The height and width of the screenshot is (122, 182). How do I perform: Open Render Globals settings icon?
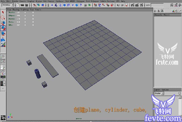tap(141, 5)
